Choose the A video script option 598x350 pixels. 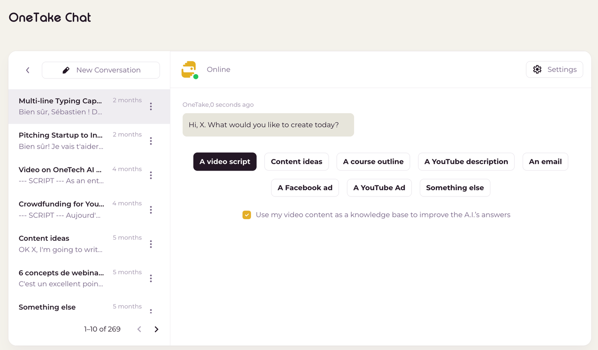[225, 162]
